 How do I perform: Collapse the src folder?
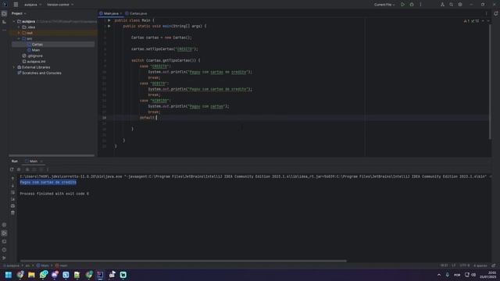click(19, 39)
